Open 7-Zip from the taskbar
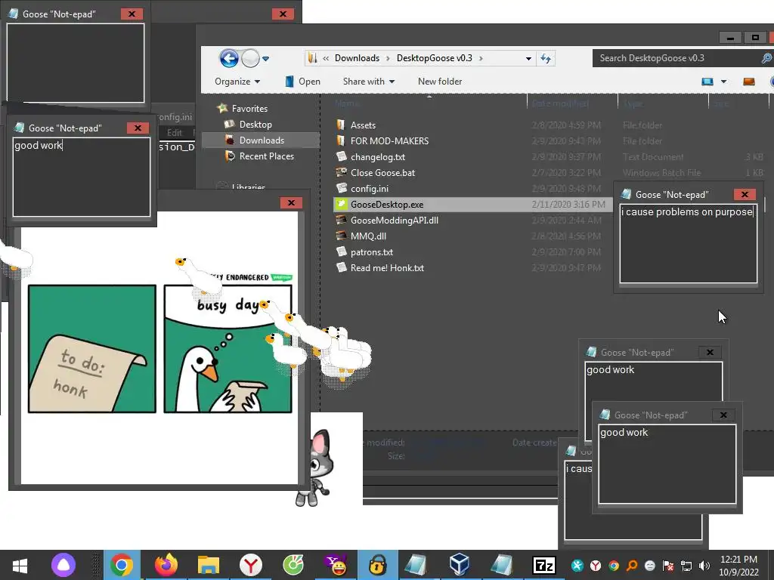The width and height of the screenshot is (774, 580). pyautogui.click(x=544, y=565)
